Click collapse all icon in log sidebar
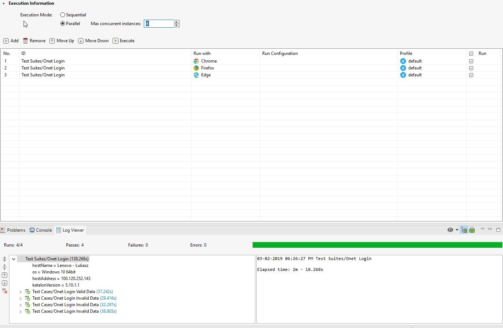Screen dimensions: 503x328 click(x=4, y=259)
